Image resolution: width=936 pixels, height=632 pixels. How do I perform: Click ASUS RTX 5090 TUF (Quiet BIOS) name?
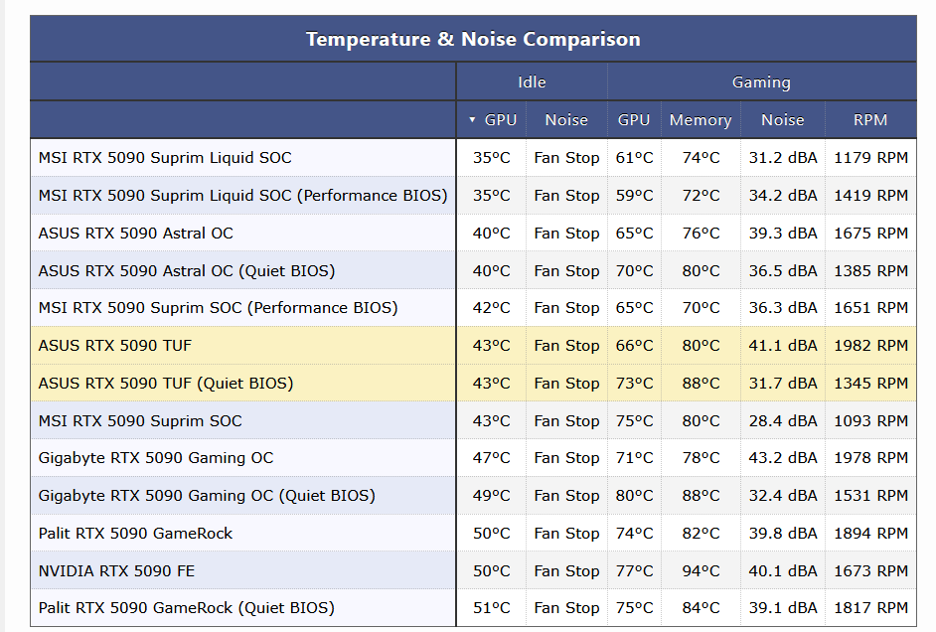(x=166, y=384)
